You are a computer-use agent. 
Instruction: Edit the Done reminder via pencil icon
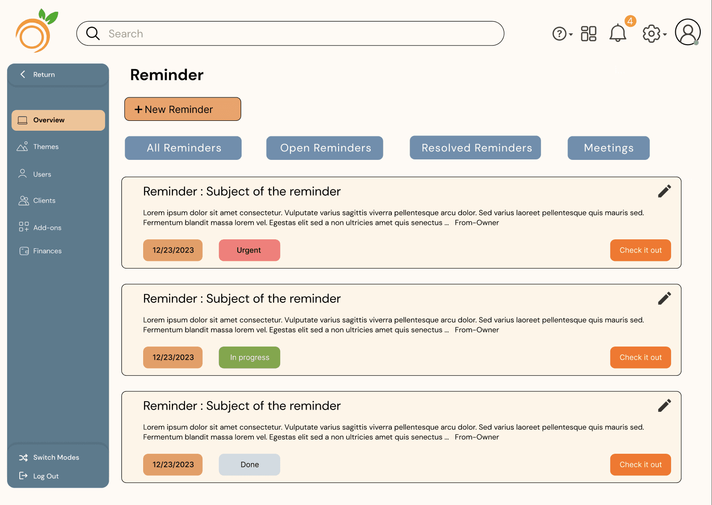(664, 405)
